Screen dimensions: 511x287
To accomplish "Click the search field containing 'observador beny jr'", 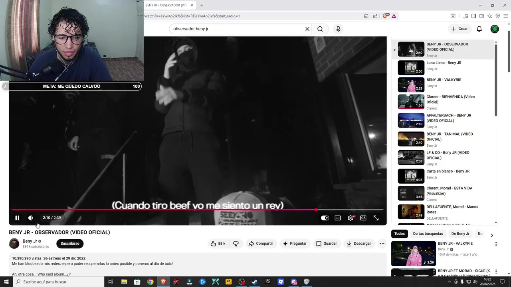I will click(x=237, y=29).
